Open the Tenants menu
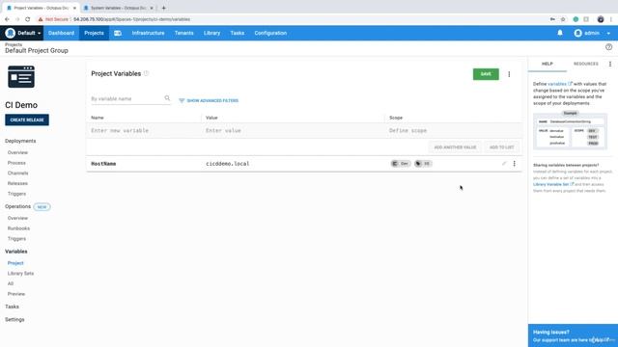The width and height of the screenshot is (618, 347). coord(184,33)
